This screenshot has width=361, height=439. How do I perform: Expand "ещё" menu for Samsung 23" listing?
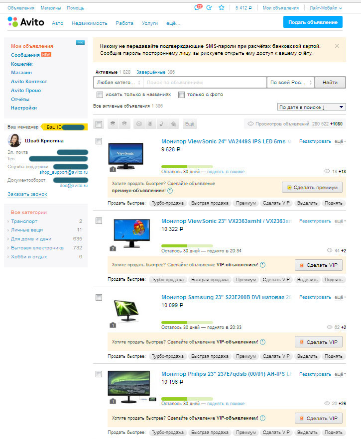pos(340,297)
